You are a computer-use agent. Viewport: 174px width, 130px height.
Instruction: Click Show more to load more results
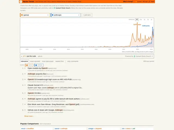29,116
